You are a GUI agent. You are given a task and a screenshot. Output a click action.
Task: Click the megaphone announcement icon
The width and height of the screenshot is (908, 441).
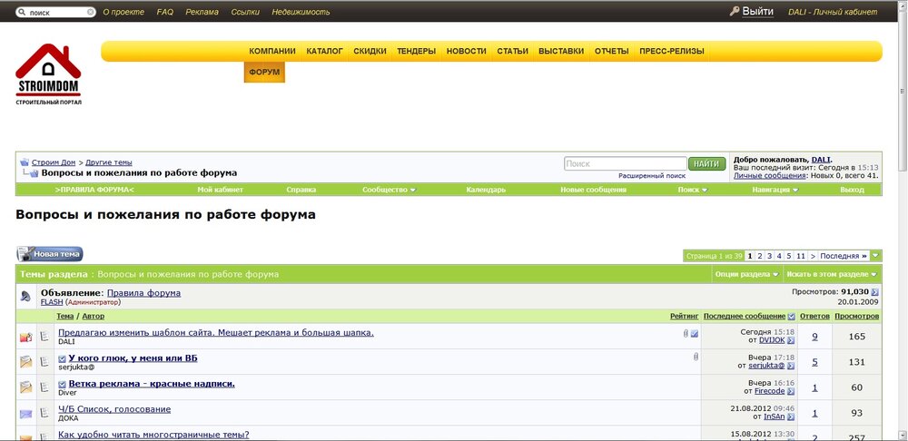click(26, 296)
